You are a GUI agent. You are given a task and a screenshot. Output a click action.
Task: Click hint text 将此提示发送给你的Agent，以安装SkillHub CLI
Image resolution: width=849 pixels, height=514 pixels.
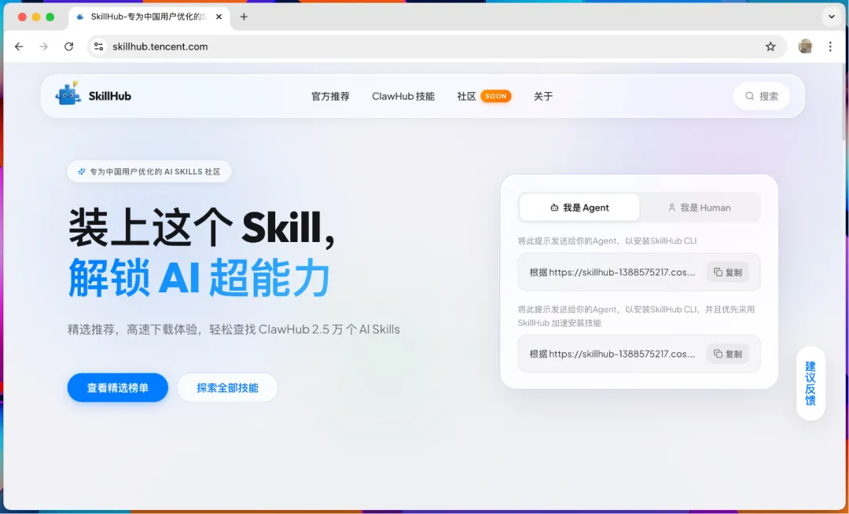click(608, 240)
